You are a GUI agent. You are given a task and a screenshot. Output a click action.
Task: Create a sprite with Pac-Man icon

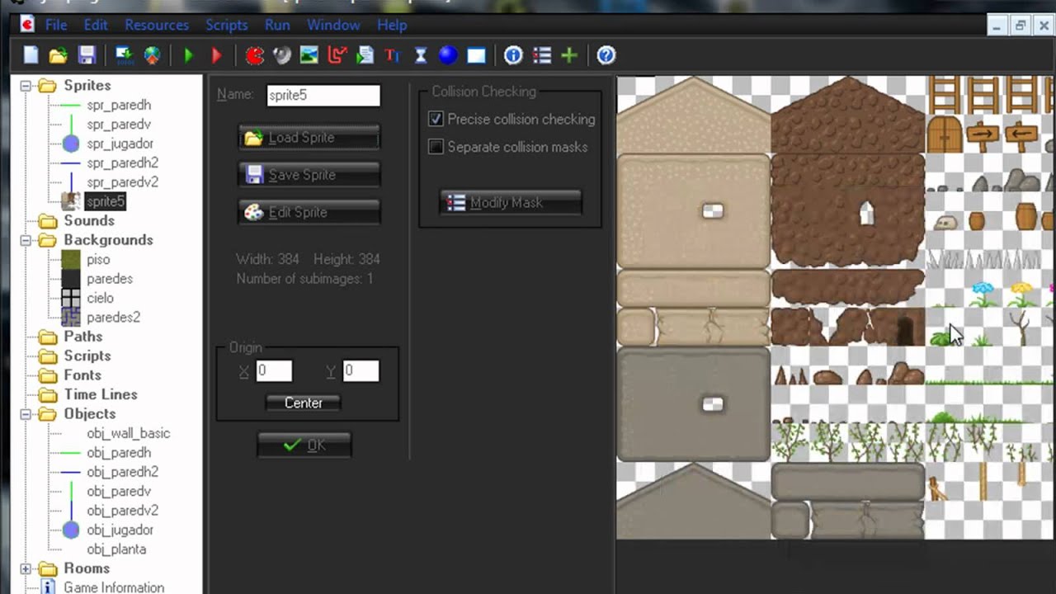[255, 55]
